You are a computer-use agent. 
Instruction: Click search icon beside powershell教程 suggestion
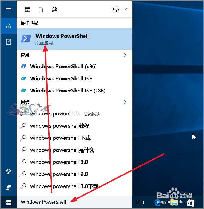coord(23,125)
